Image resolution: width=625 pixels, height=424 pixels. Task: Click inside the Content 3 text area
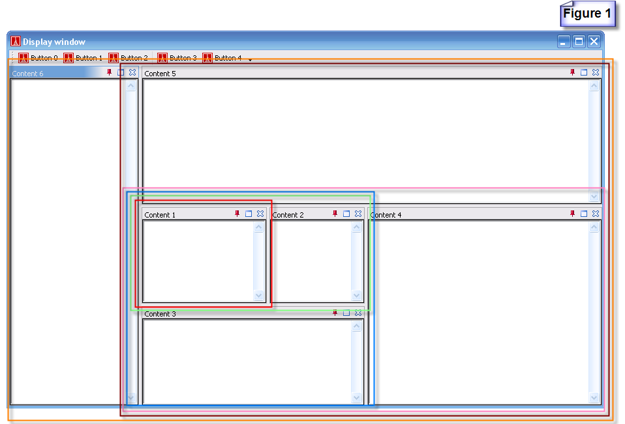click(247, 362)
